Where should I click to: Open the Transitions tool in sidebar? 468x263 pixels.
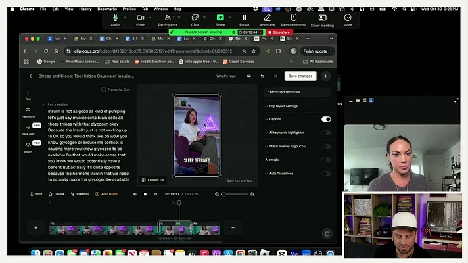pyautogui.click(x=28, y=112)
